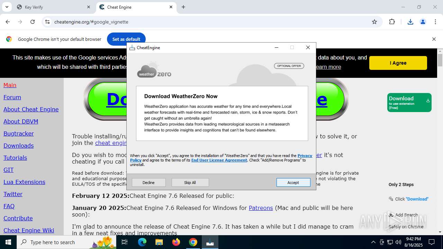Click the Chrome forward arrow
This screenshot has width=443, height=249.
20,22
